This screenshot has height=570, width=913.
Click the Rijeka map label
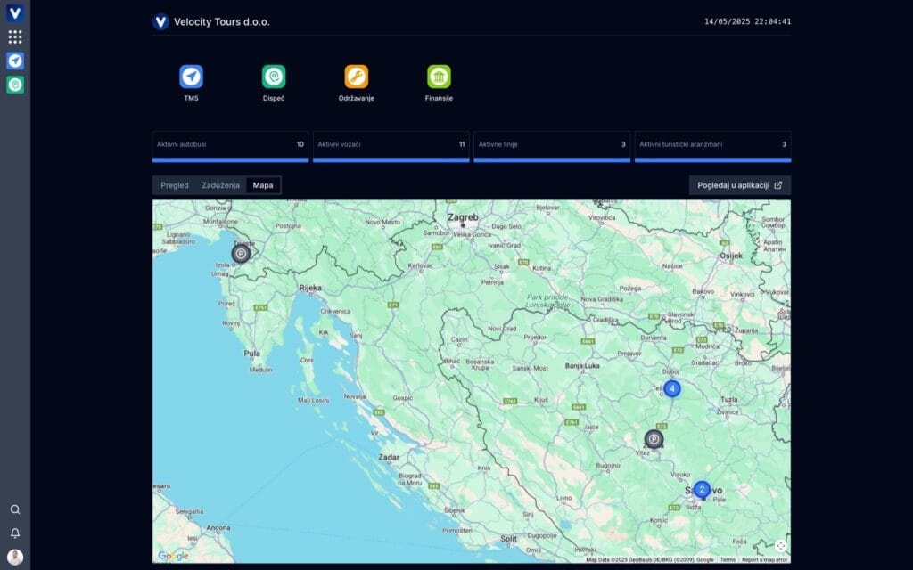tap(310, 288)
